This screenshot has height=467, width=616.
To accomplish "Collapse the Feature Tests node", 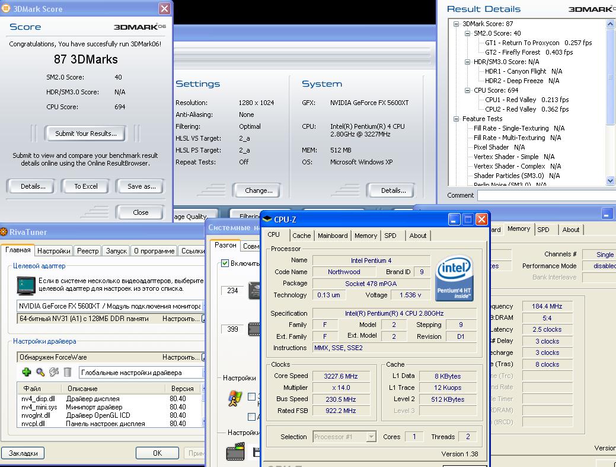I will (456, 119).
